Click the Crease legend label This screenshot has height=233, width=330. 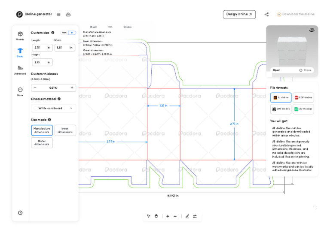[x=128, y=27]
